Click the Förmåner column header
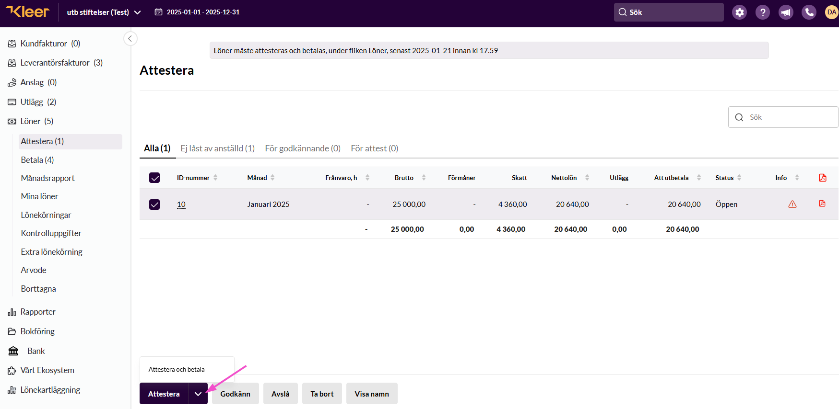This screenshot has height=409, width=839. point(461,178)
